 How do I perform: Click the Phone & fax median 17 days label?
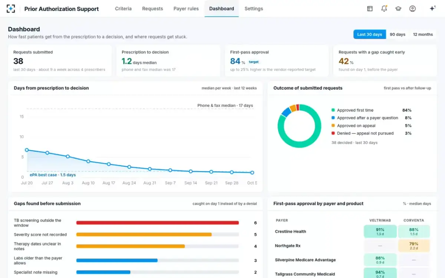225,106
